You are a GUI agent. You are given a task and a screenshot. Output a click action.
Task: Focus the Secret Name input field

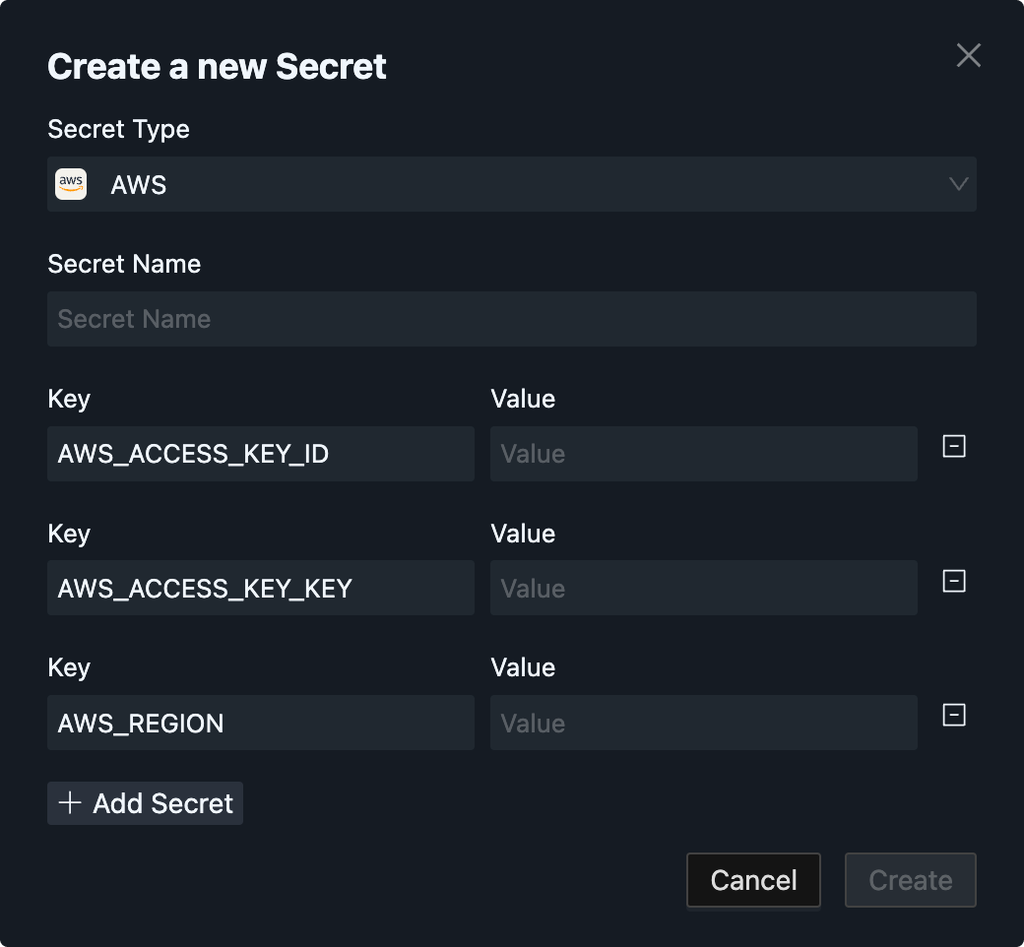[512, 319]
